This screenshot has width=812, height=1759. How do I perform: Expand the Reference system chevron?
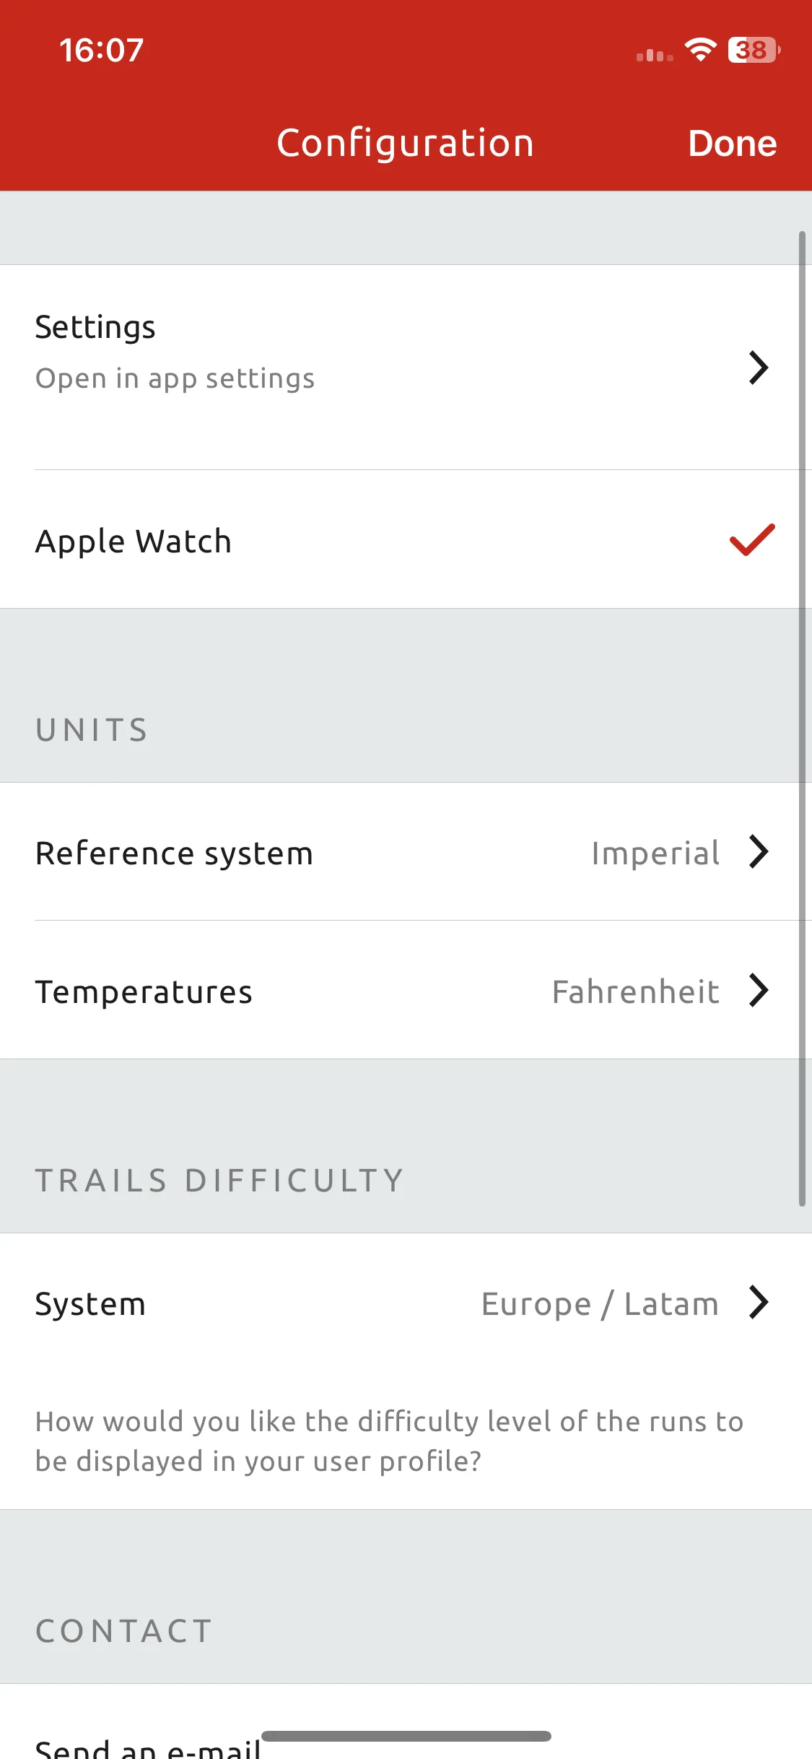coord(758,851)
